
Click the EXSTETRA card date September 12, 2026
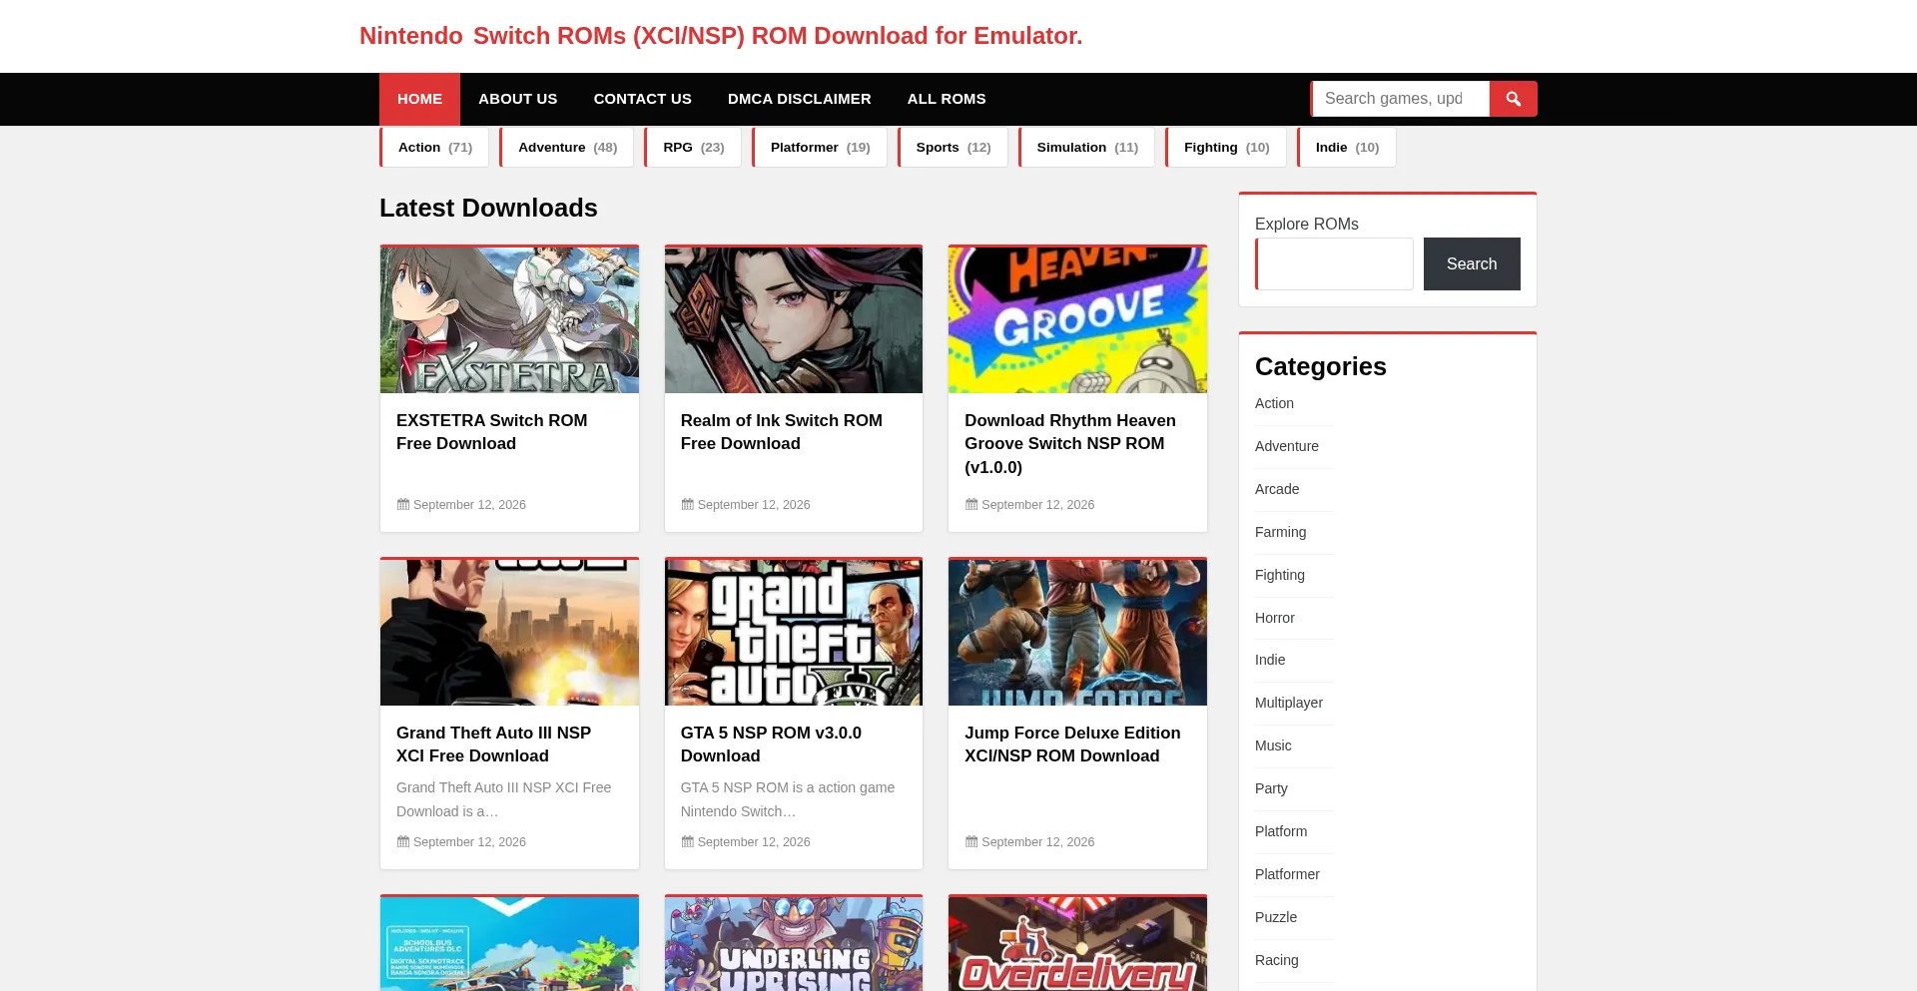(x=469, y=505)
